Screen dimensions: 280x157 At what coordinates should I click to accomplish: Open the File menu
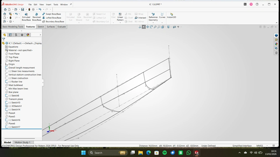pos(30,4)
